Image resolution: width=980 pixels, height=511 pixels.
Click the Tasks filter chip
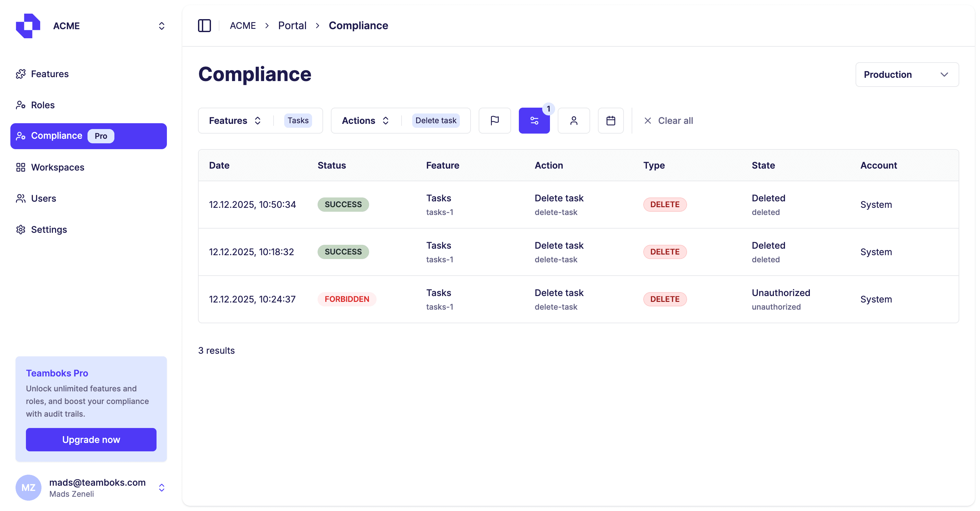click(297, 121)
